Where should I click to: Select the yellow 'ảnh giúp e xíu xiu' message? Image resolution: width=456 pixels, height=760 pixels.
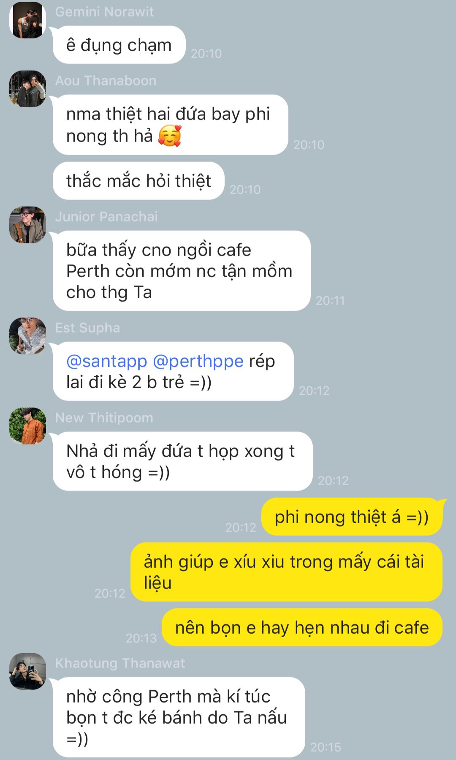click(x=287, y=572)
